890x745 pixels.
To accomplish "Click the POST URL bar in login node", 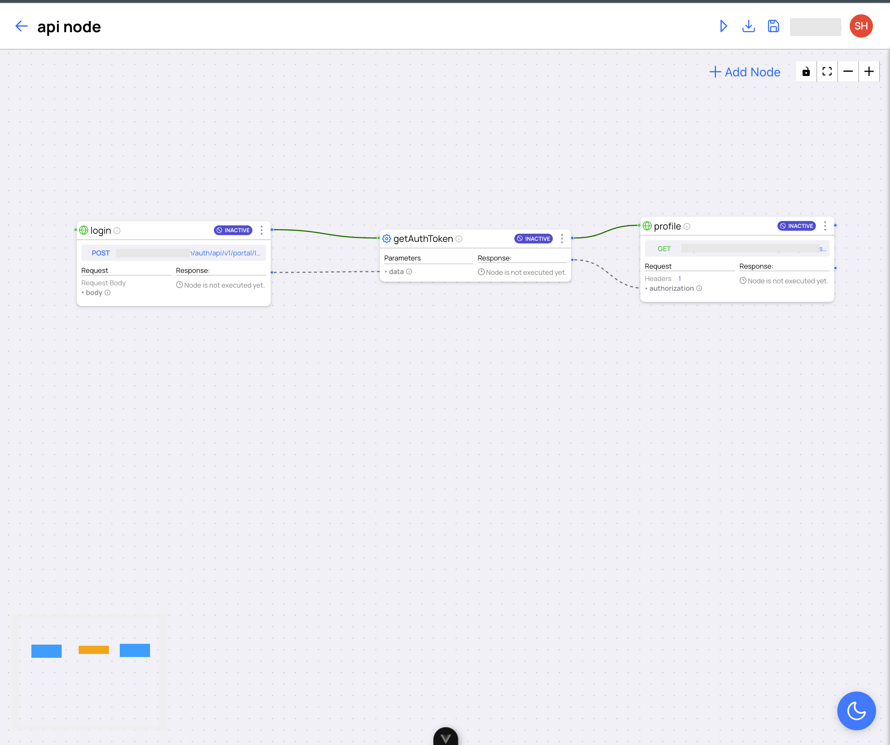I will (x=174, y=253).
